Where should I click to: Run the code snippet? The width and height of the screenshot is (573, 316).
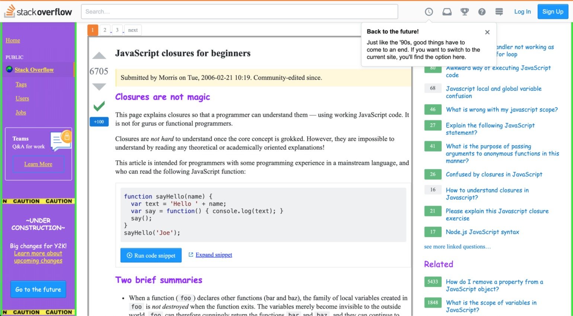(151, 255)
